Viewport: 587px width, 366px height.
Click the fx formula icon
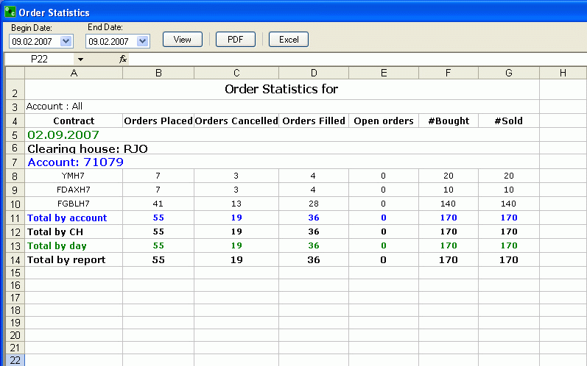click(123, 59)
